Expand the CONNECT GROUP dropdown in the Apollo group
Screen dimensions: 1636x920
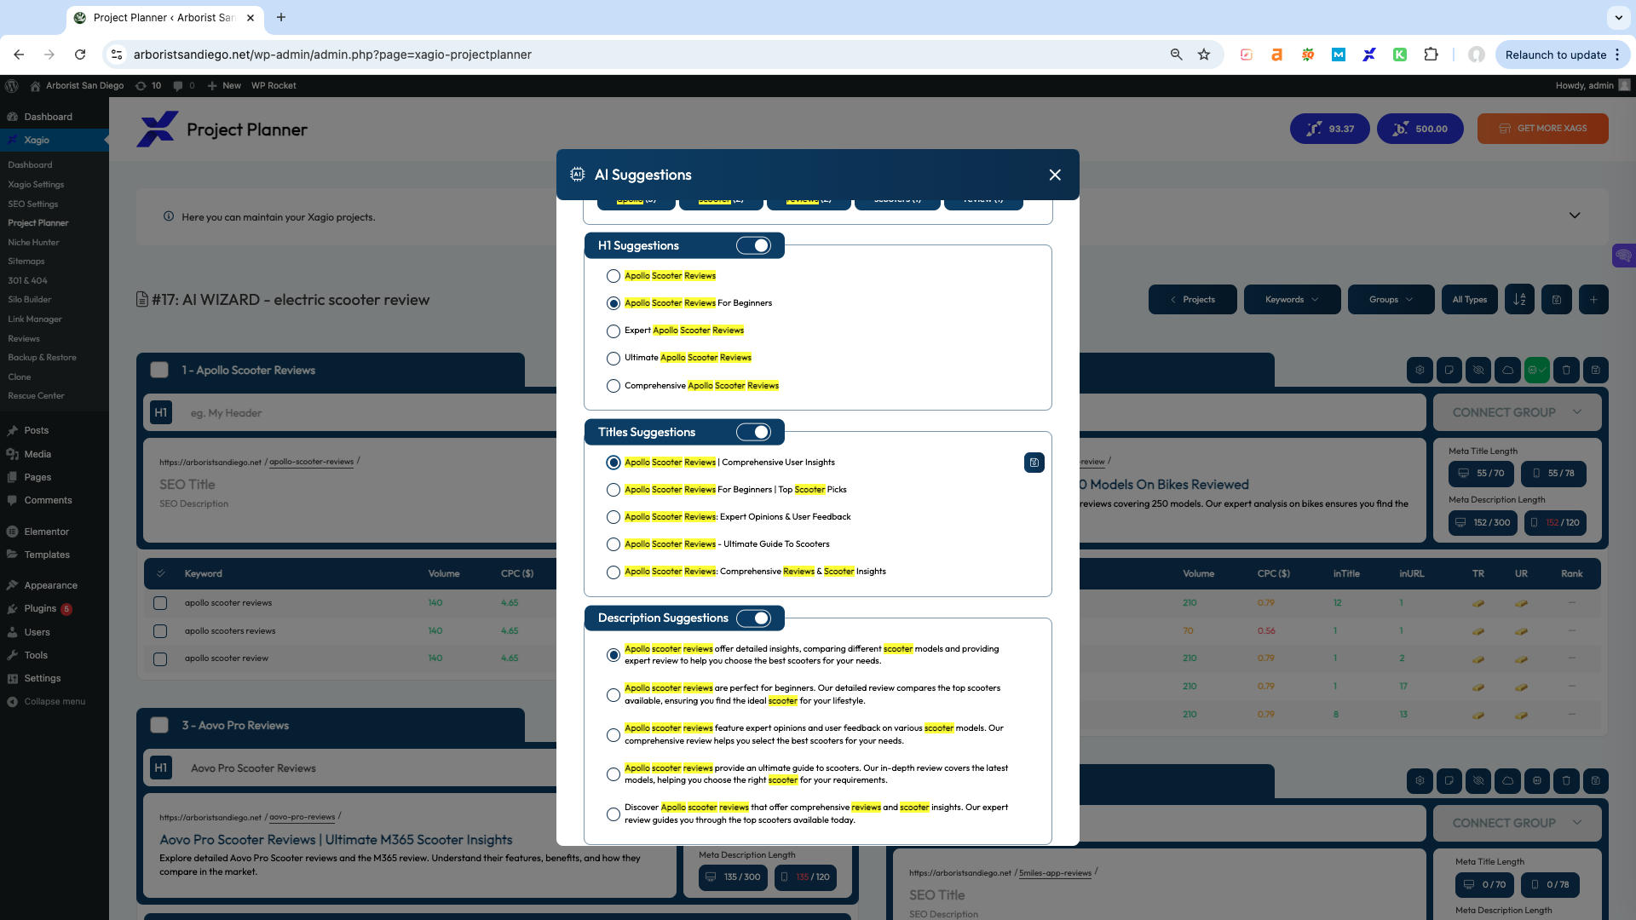tap(1517, 412)
